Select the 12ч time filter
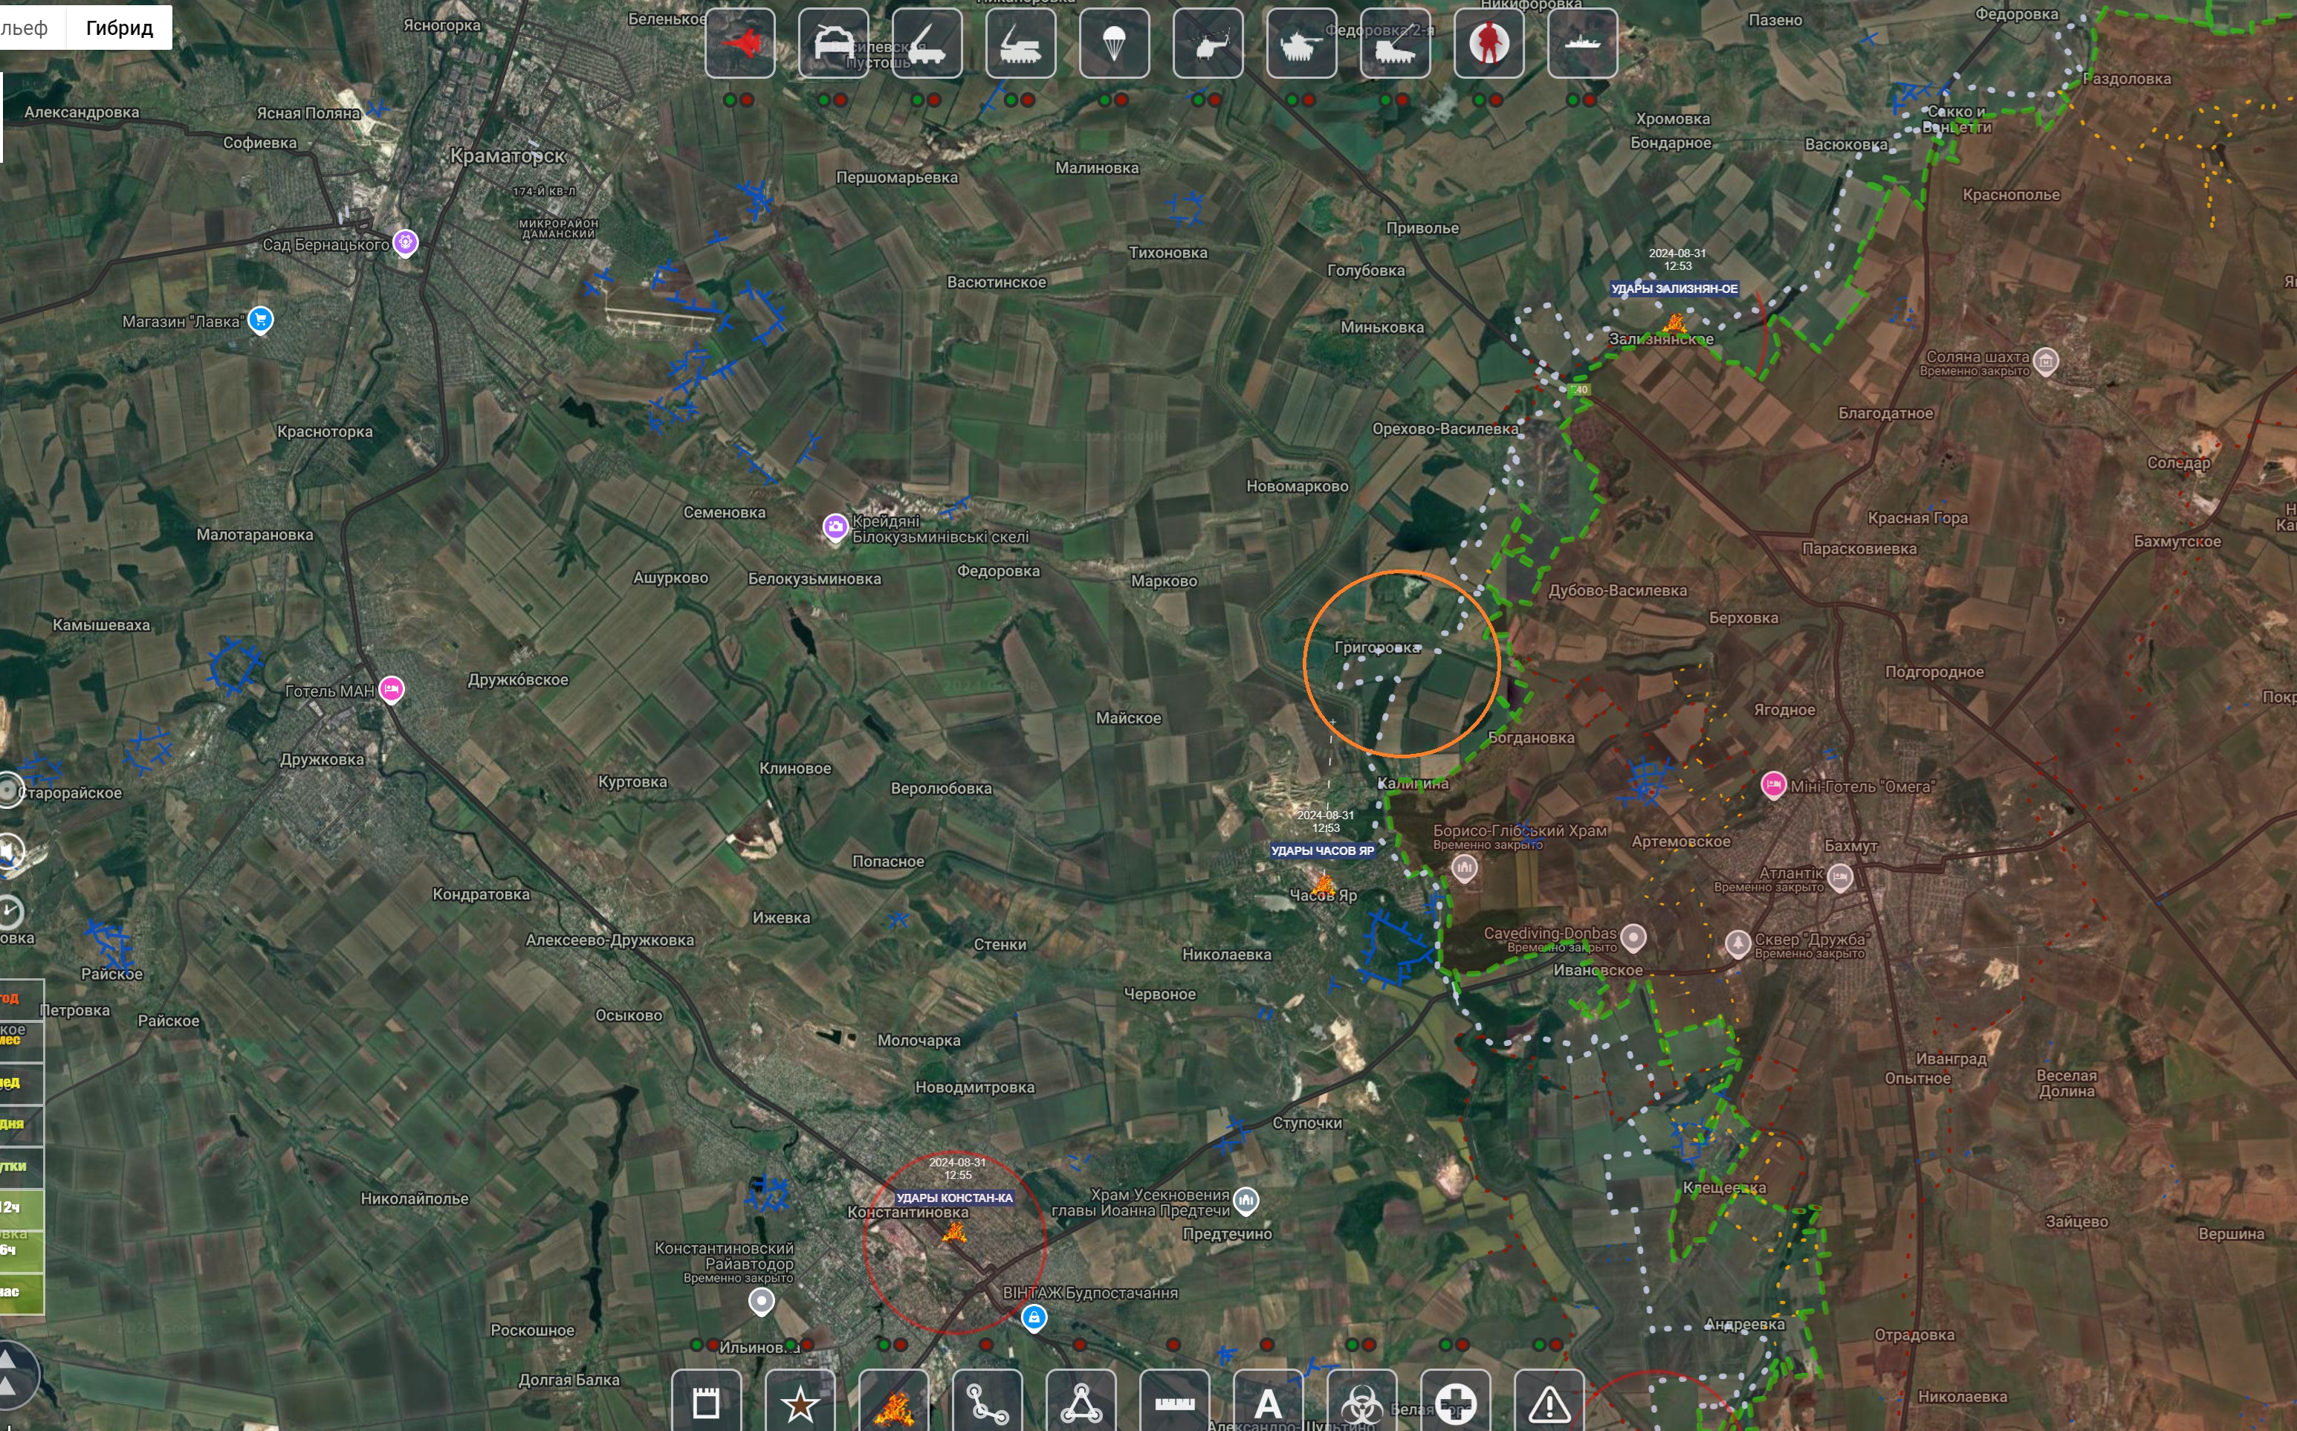The width and height of the screenshot is (2297, 1431). click(21, 1208)
